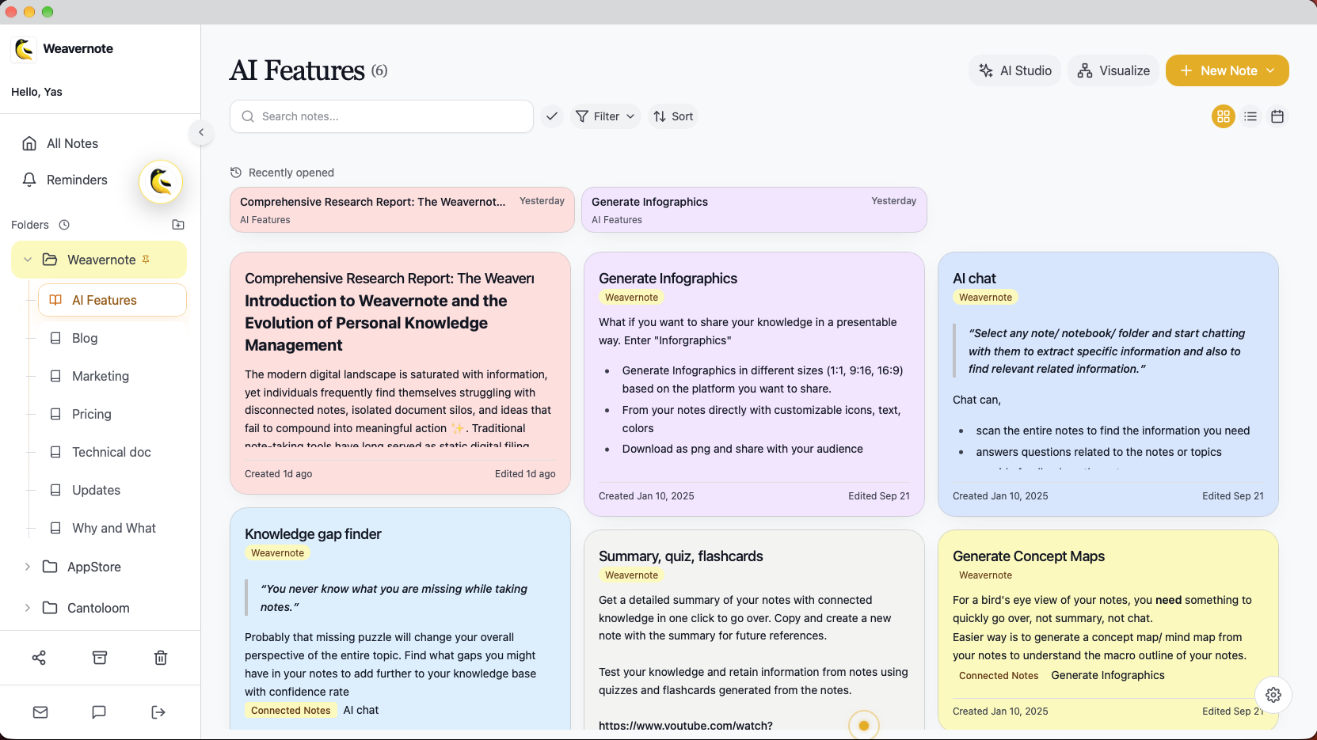1317x740 pixels.
Task: Go to All Notes
Action: tap(100, 143)
